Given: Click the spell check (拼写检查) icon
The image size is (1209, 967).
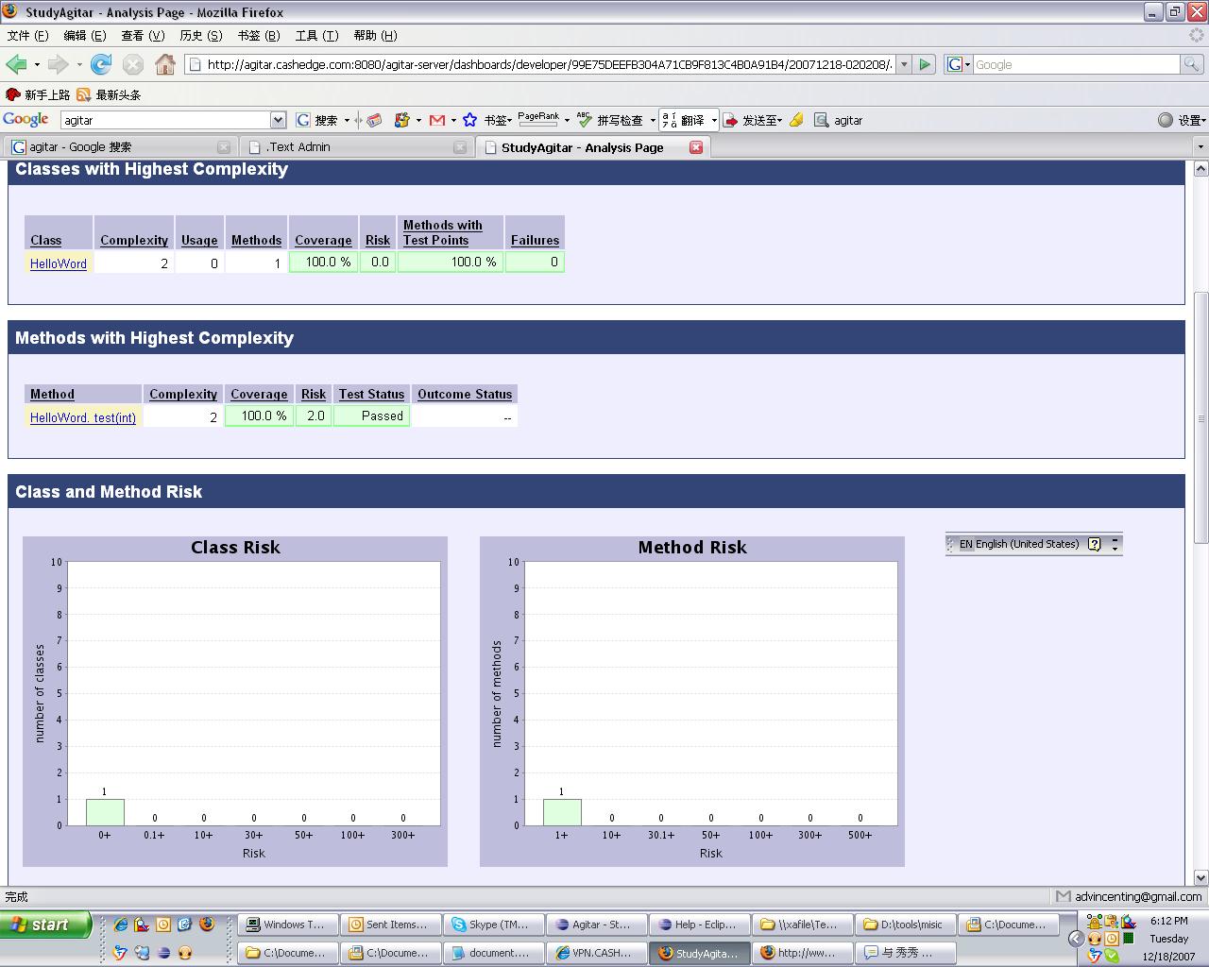Looking at the screenshot, I should pyautogui.click(x=585, y=120).
